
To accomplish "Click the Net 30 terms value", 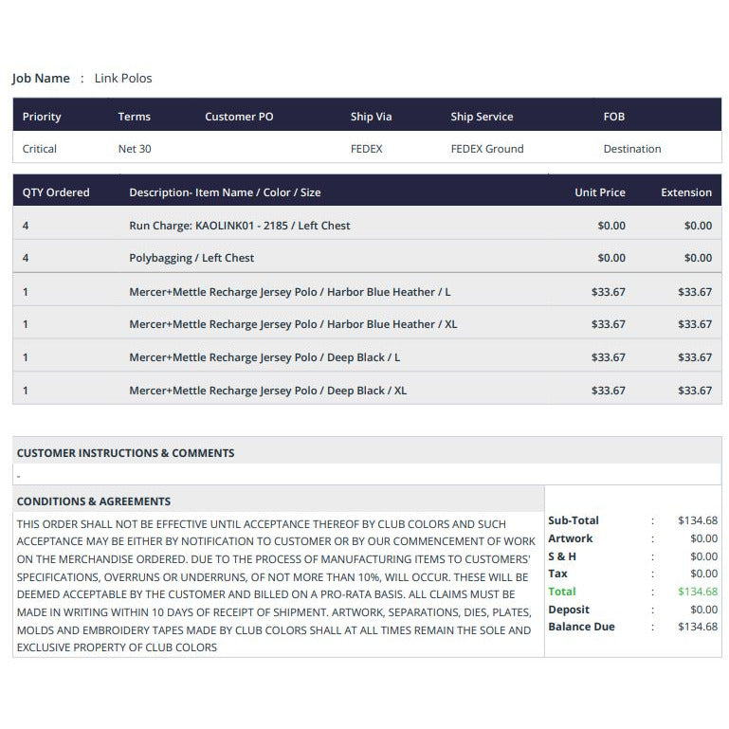I will tap(135, 149).
